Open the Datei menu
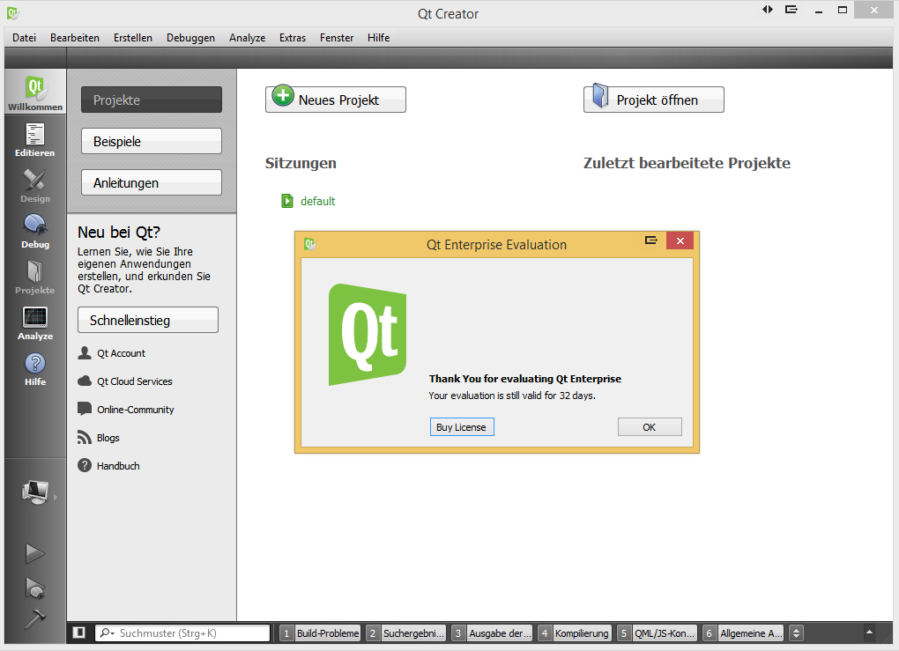 coord(24,38)
